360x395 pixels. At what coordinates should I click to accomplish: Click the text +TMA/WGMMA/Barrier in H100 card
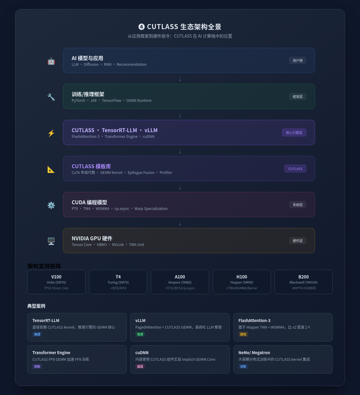[242, 288]
